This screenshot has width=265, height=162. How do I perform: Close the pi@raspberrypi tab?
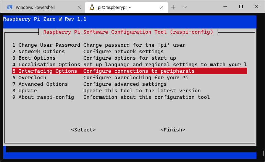point(162,7)
